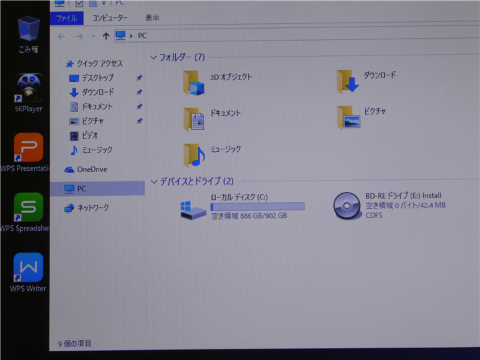Unpin デスクトップ using its pin icon
The width and height of the screenshot is (480, 360).
tap(139, 78)
